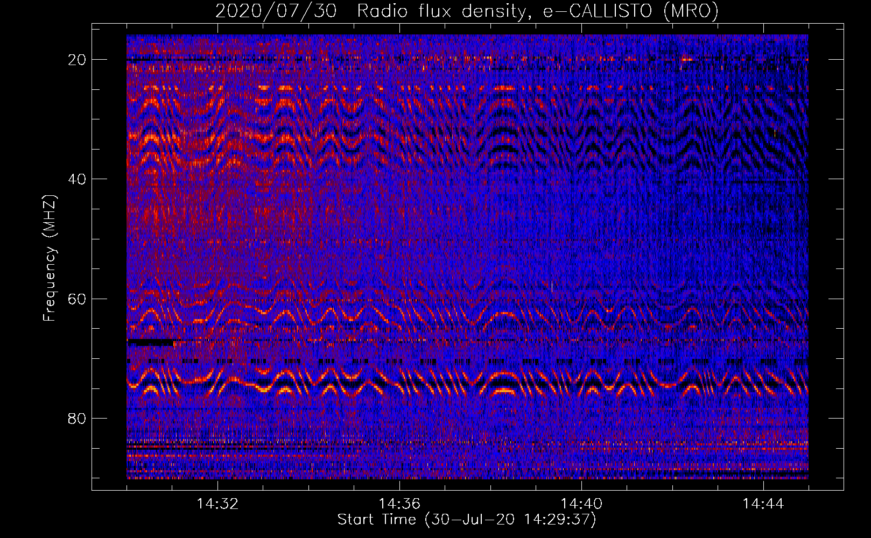Click the solid black bar near 67 MHz
Screen dimensions: 871x538
click(150, 343)
